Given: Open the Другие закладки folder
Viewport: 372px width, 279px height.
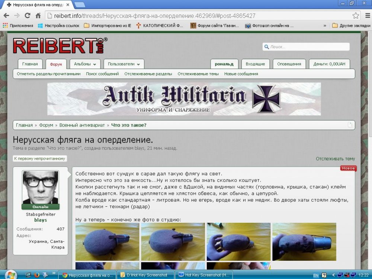Looking at the screenshot, I should click(x=352, y=26).
